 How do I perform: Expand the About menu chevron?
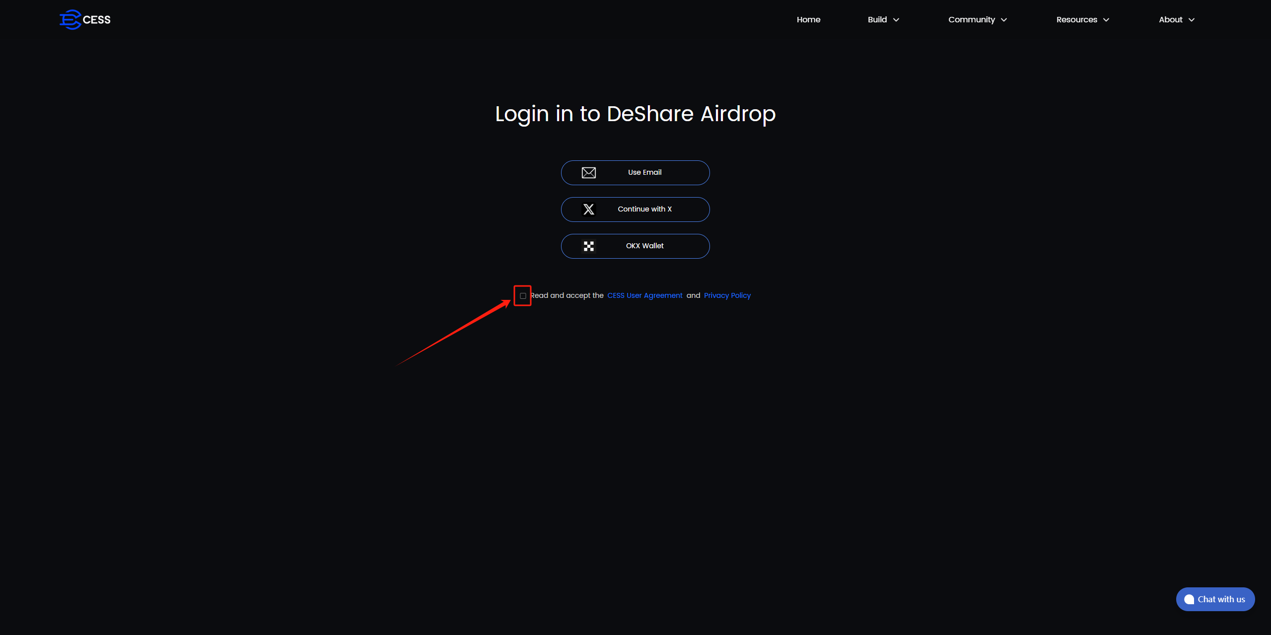1192,20
